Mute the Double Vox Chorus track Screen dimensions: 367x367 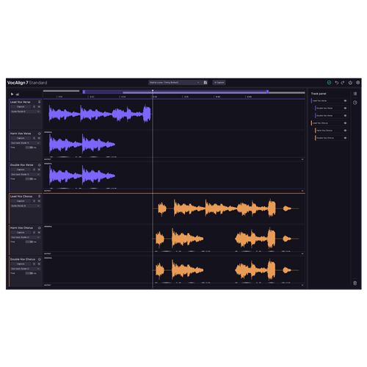[x=39, y=264]
